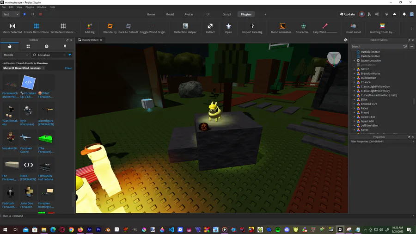Open the Models category dropdown
This screenshot has width=416, height=234.
coord(16,55)
